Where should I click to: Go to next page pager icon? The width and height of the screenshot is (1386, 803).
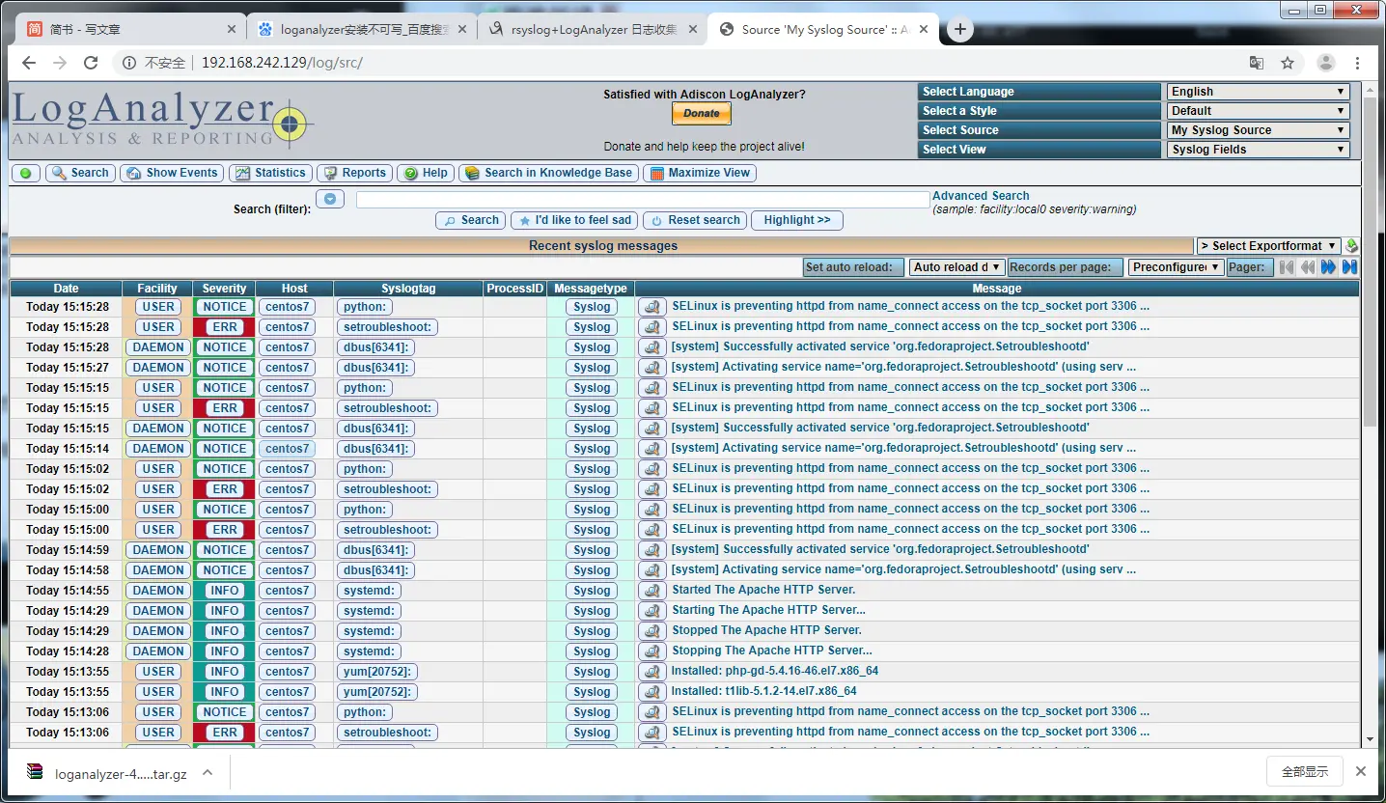coord(1329,267)
